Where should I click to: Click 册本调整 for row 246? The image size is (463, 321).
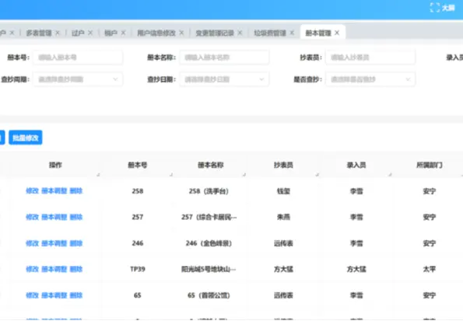[x=54, y=243]
